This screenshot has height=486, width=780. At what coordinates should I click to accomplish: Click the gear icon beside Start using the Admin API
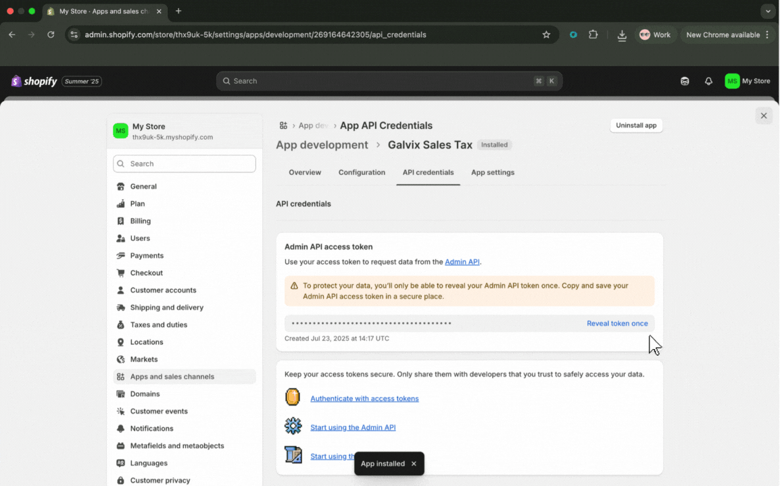click(293, 427)
